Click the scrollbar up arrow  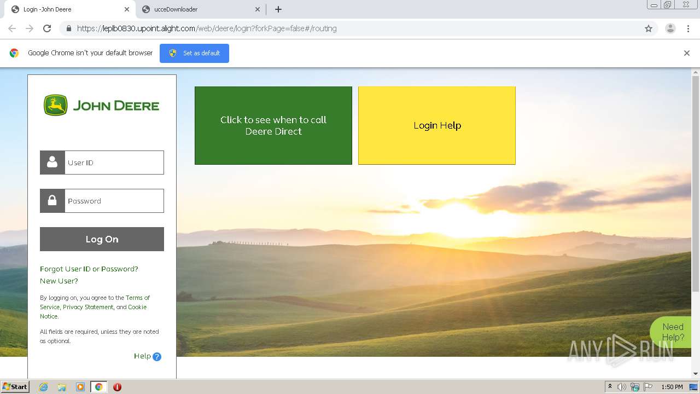click(696, 72)
